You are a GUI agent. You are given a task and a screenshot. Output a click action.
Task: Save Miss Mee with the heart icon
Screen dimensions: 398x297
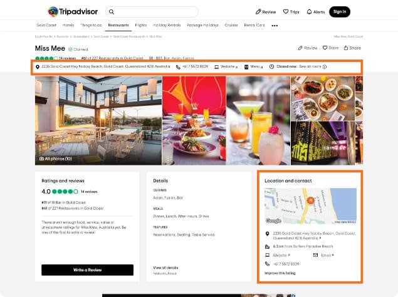point(325,48)
